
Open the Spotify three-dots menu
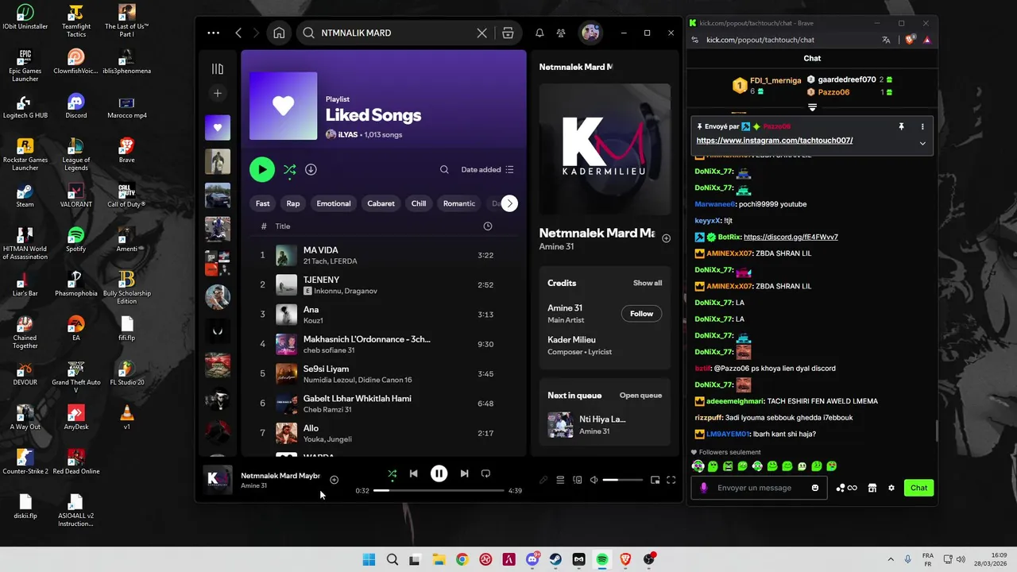[213, 33]
